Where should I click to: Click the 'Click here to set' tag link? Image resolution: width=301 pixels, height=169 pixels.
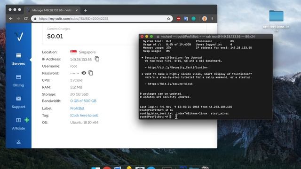[x=84, y=115]
